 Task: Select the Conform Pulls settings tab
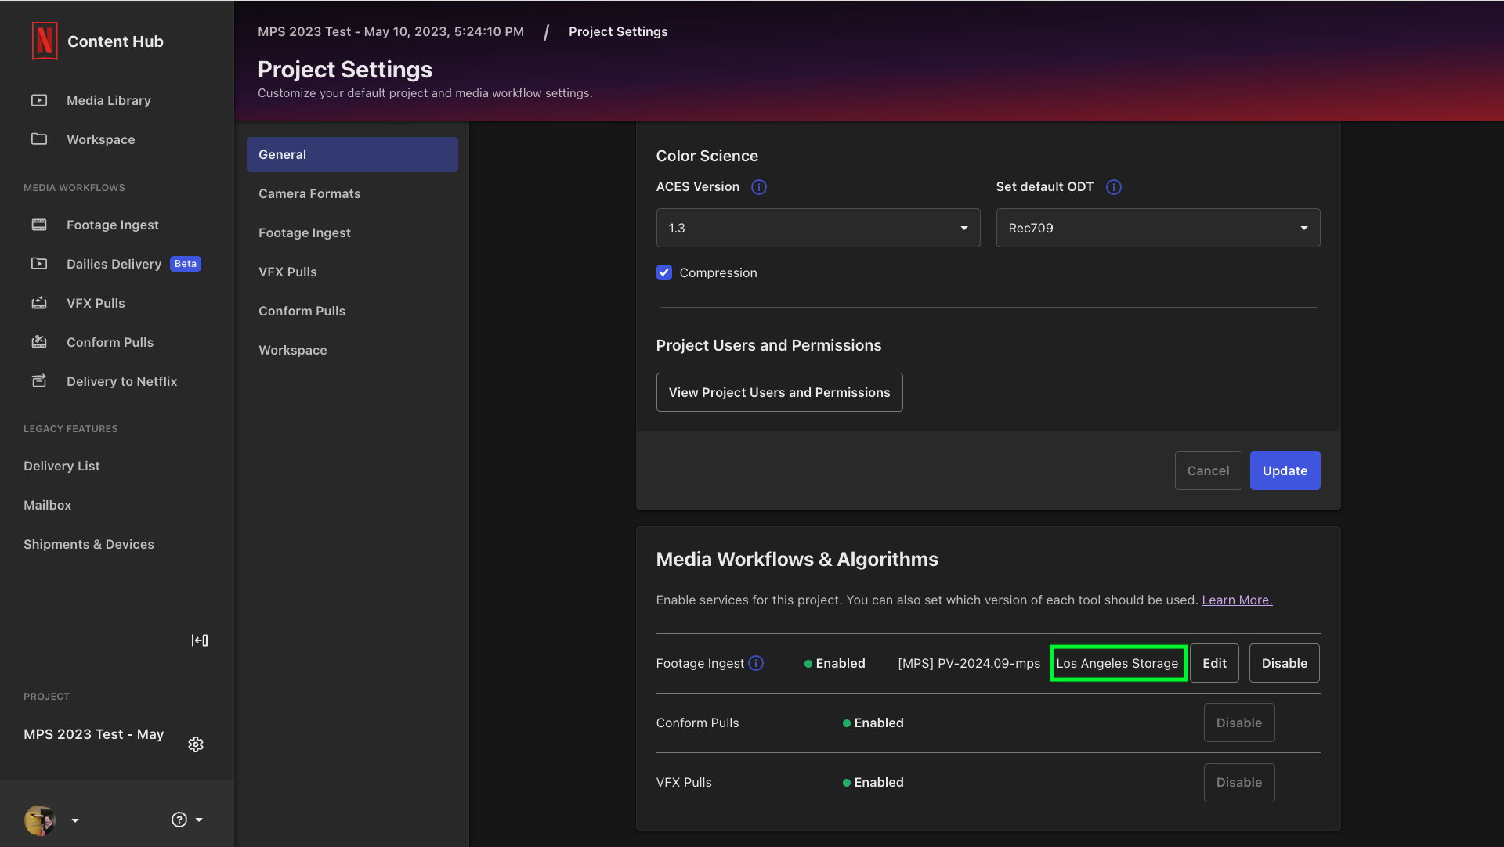pyautogui.click(x=352, y=311)
